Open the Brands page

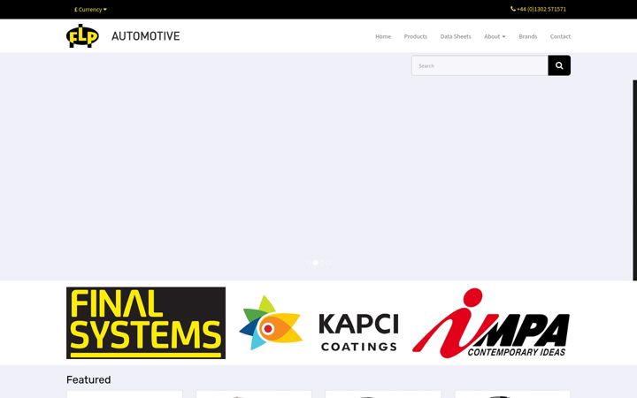(527, 36)
